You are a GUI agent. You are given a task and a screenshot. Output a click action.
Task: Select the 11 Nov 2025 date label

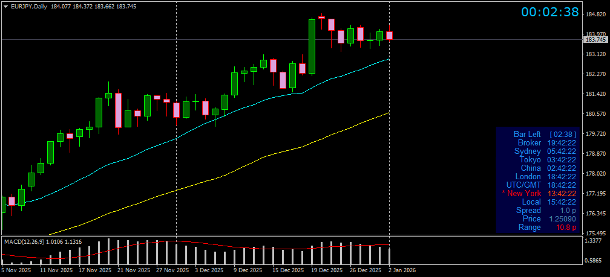(x=56, y=270)
